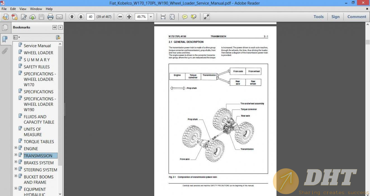Open the Page Thumbnails panel icon
Viewport: 370px width, 196px height.
click(5, 28)
